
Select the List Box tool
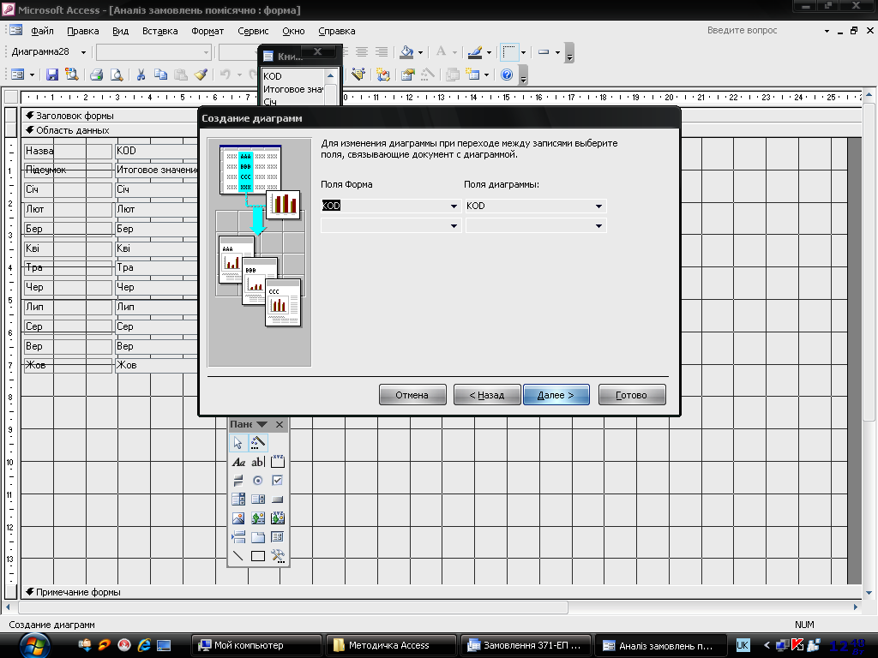(x=257, y=499)
